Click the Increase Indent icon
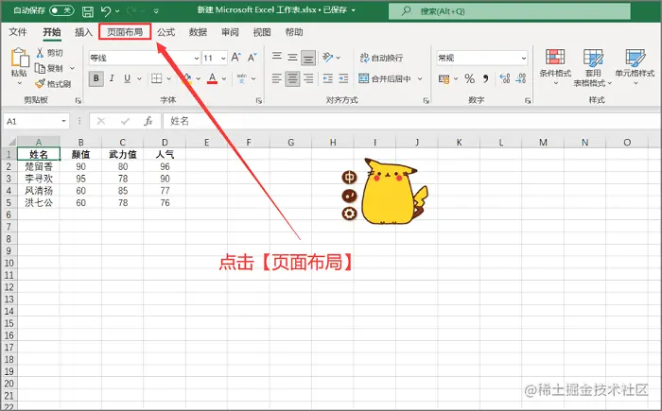The height and width of the screenshot is (411, 662). (343, 78)
